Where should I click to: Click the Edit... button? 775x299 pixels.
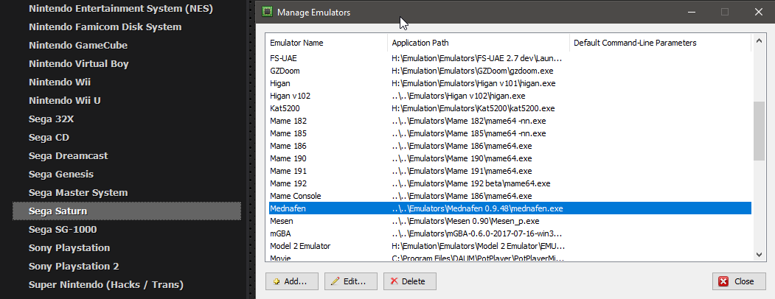(351, 281)
